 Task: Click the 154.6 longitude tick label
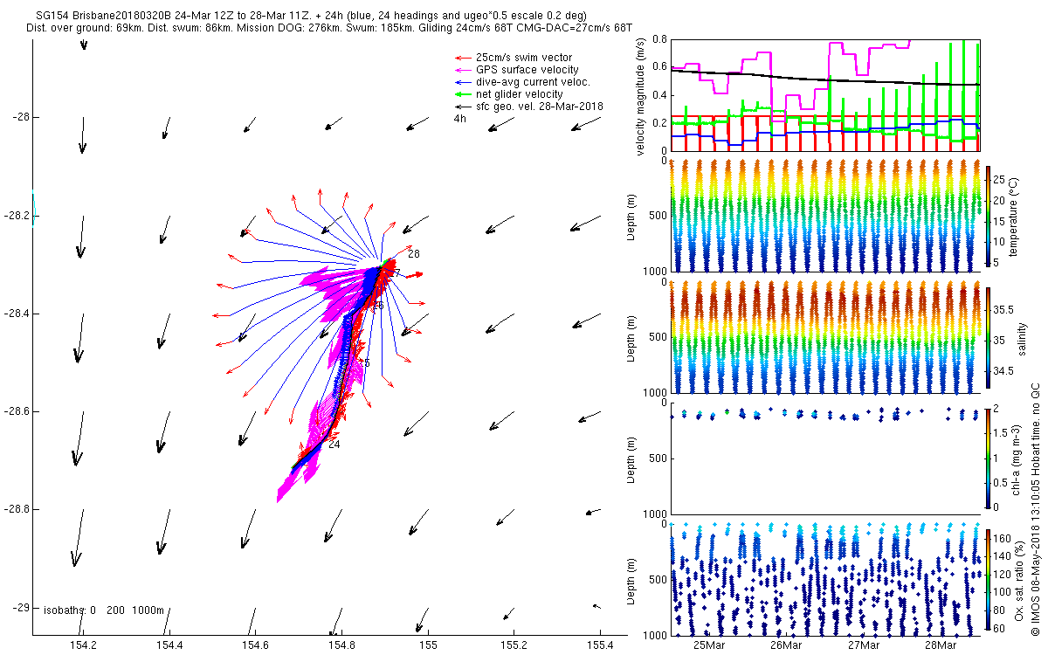[x=256, y=645]
